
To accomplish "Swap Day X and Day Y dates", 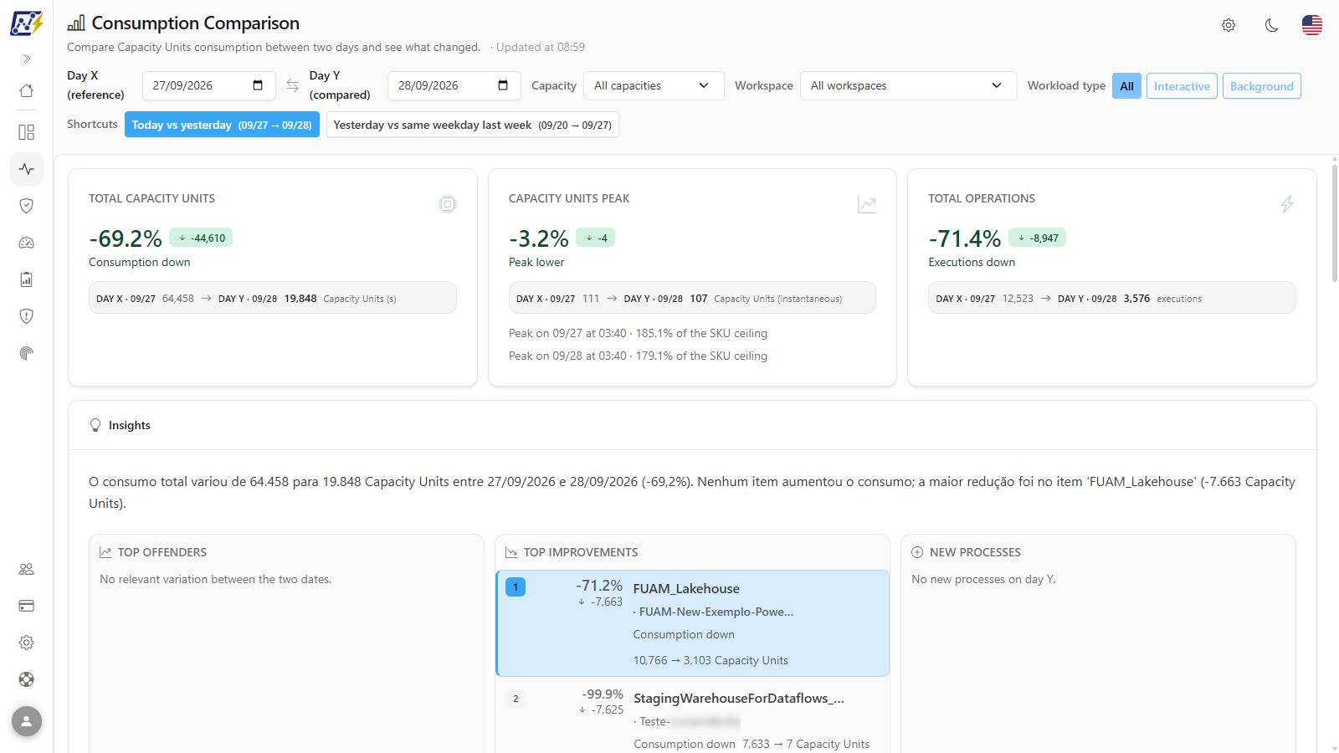I will pos(292,85).
